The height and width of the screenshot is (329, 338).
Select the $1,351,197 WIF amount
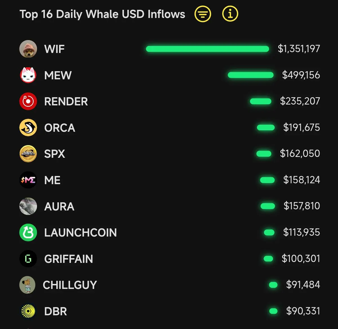click(x=299, y=49)
